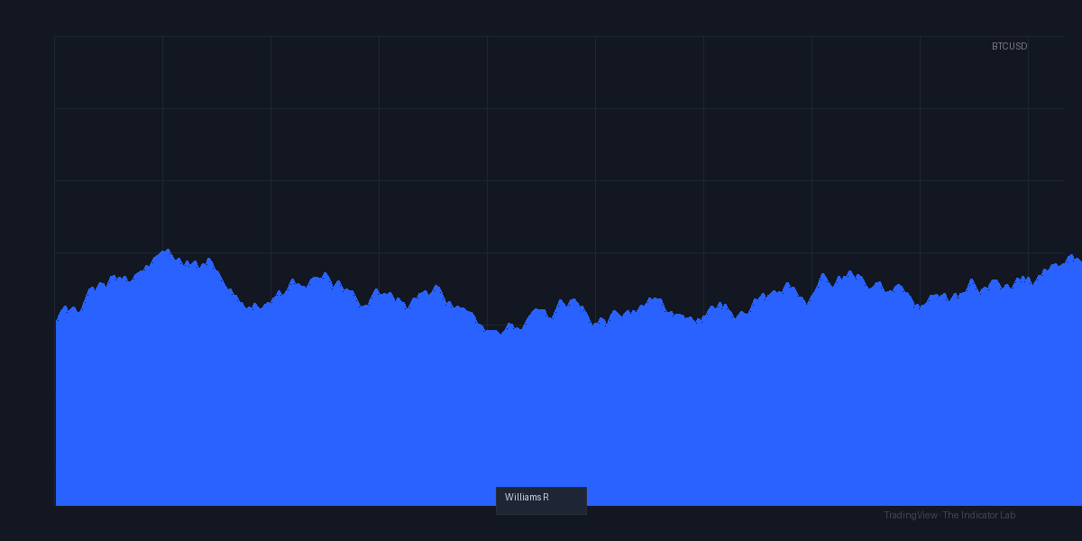This screenshot has height=541, width=1082.
Task: Click the right-most end of the area series line
Action: [x=1080, y=260]
